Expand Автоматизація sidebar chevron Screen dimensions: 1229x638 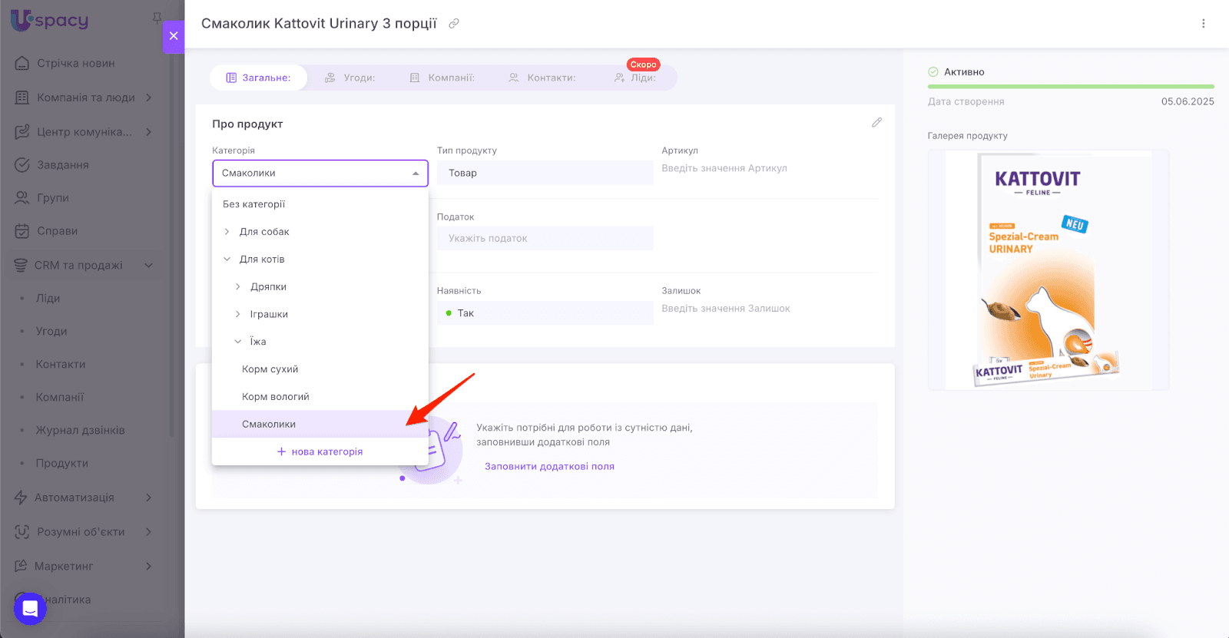(148, 498)
